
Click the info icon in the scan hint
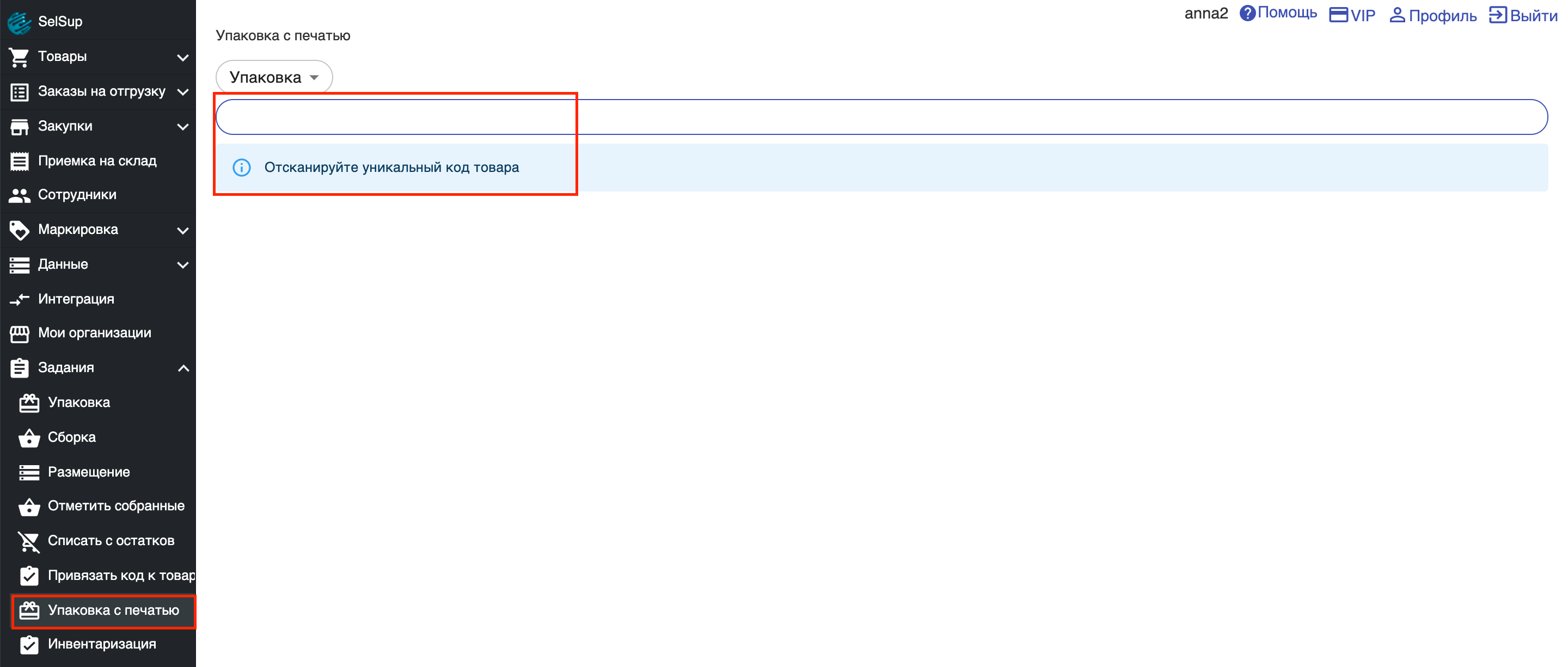[x=242, y=168]
